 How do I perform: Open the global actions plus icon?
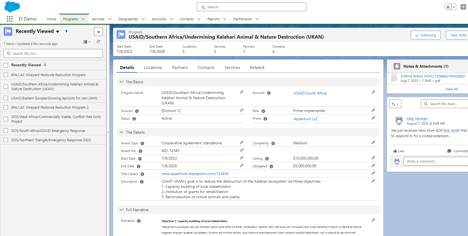tap(463, 7)
